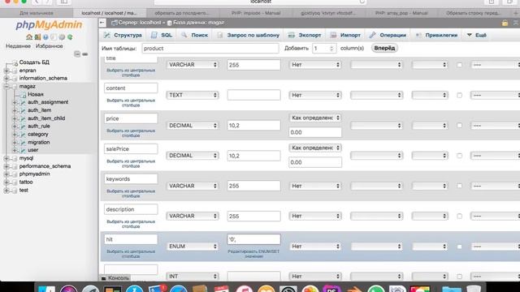The height and width of the screenshot is (292, 520).
Task: Open default-value dropdown in salePrice row
Action: [315, 148]
